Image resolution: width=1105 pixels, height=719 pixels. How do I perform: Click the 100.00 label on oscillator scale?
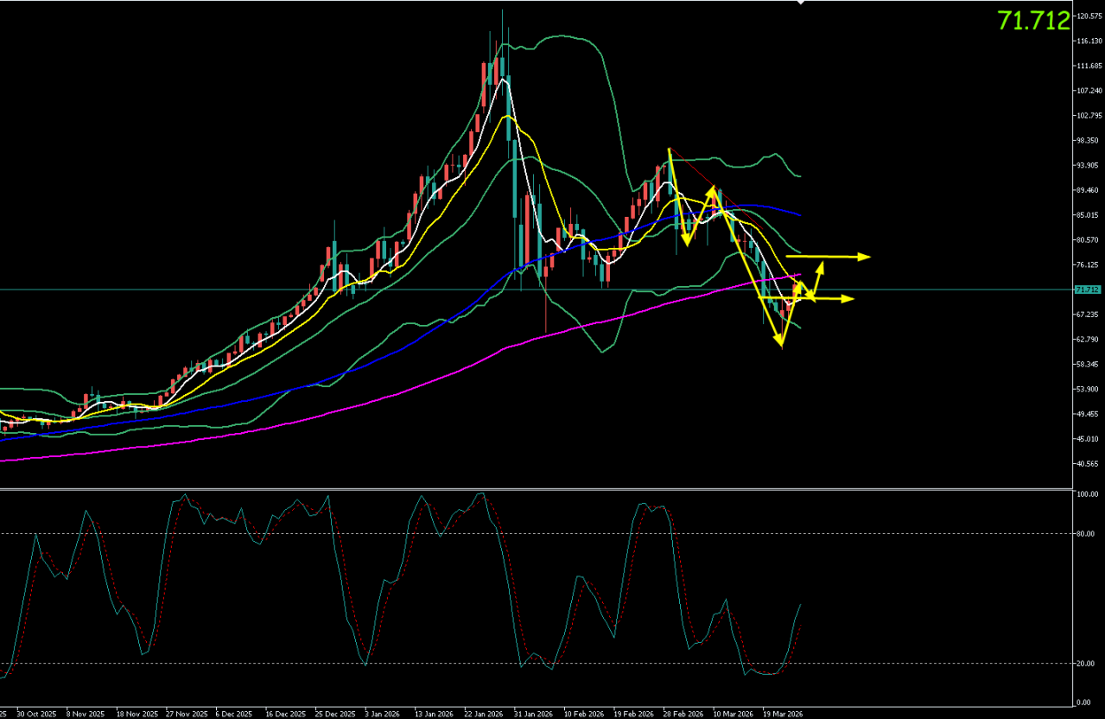point(1085,494)
